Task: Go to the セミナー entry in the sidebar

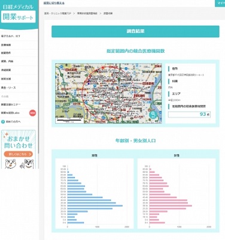Action: (x=11, y=104)
